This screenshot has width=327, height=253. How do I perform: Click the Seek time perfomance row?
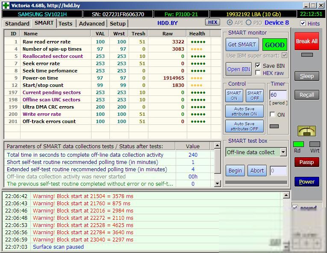pos(112,71)
